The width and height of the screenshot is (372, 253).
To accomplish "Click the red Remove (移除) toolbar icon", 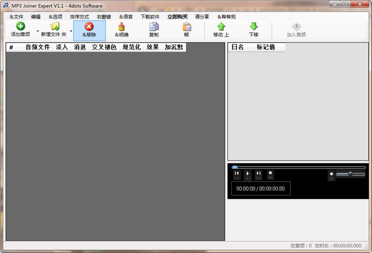I will pos(89,27).
